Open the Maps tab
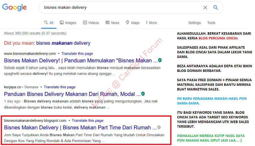The image size is (255, 146). click(133, 23)
